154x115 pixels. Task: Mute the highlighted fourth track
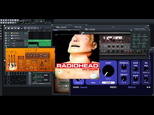(x=8, y=41)
